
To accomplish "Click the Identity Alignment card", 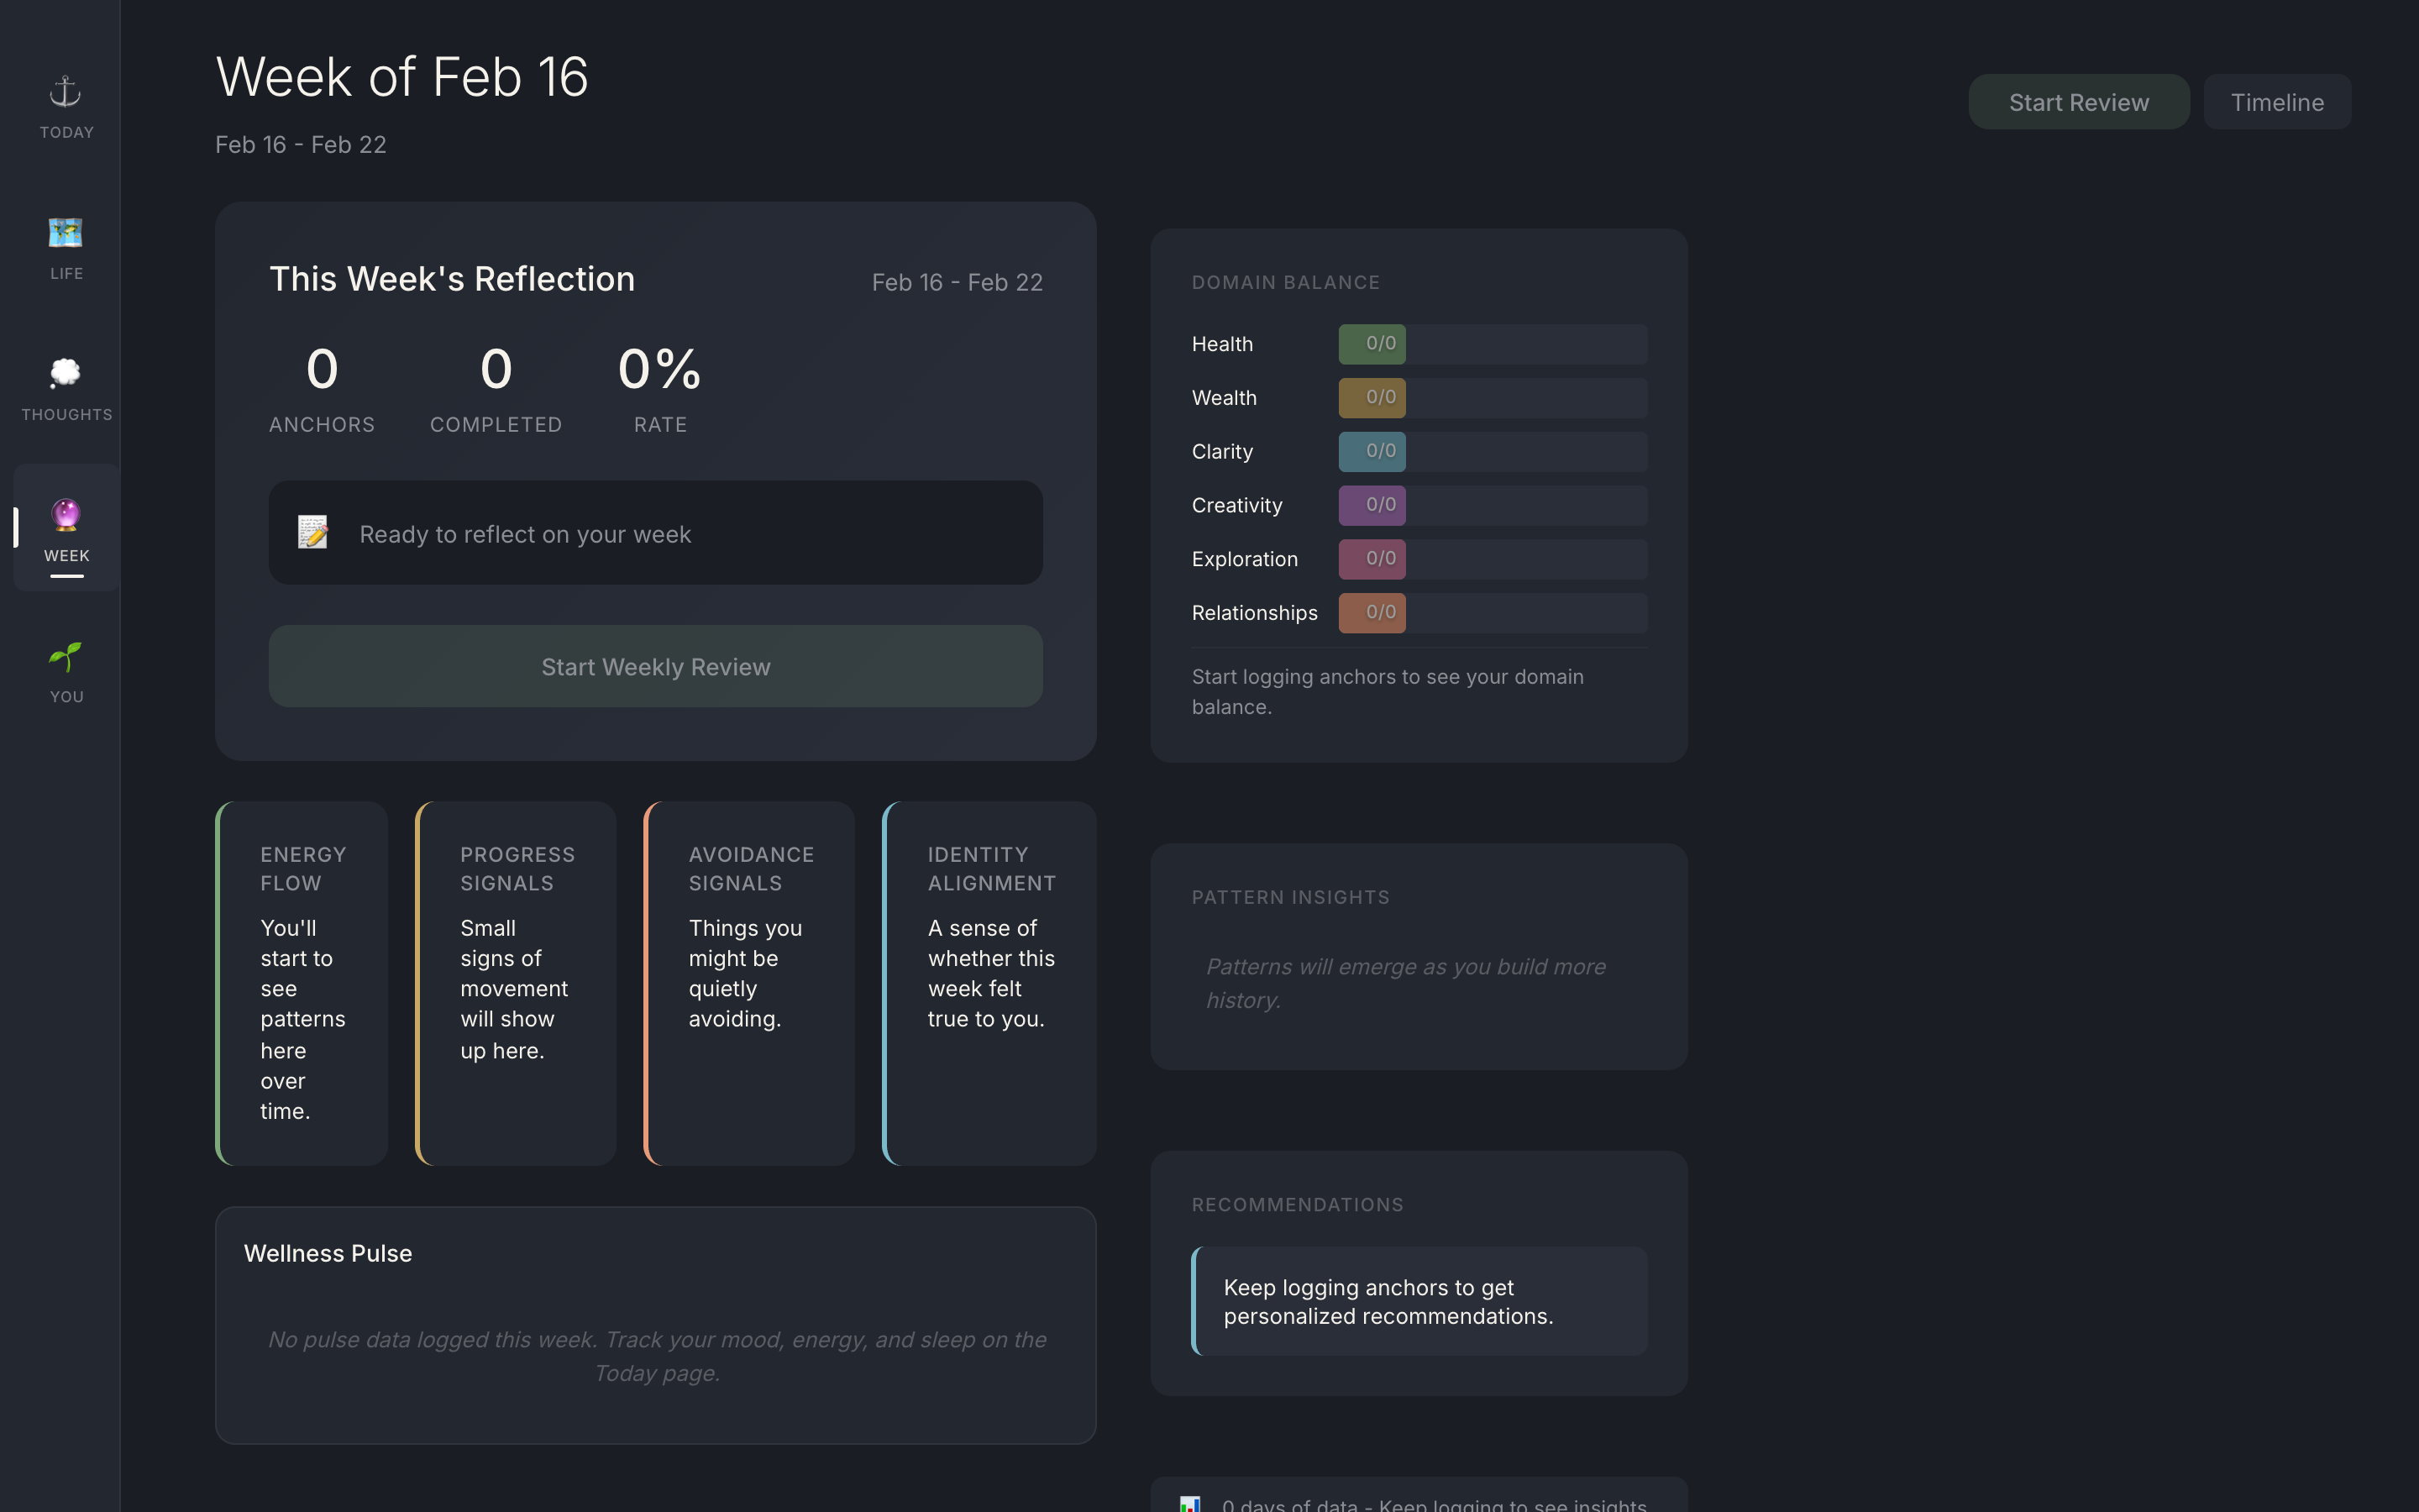I will point(988,983).
